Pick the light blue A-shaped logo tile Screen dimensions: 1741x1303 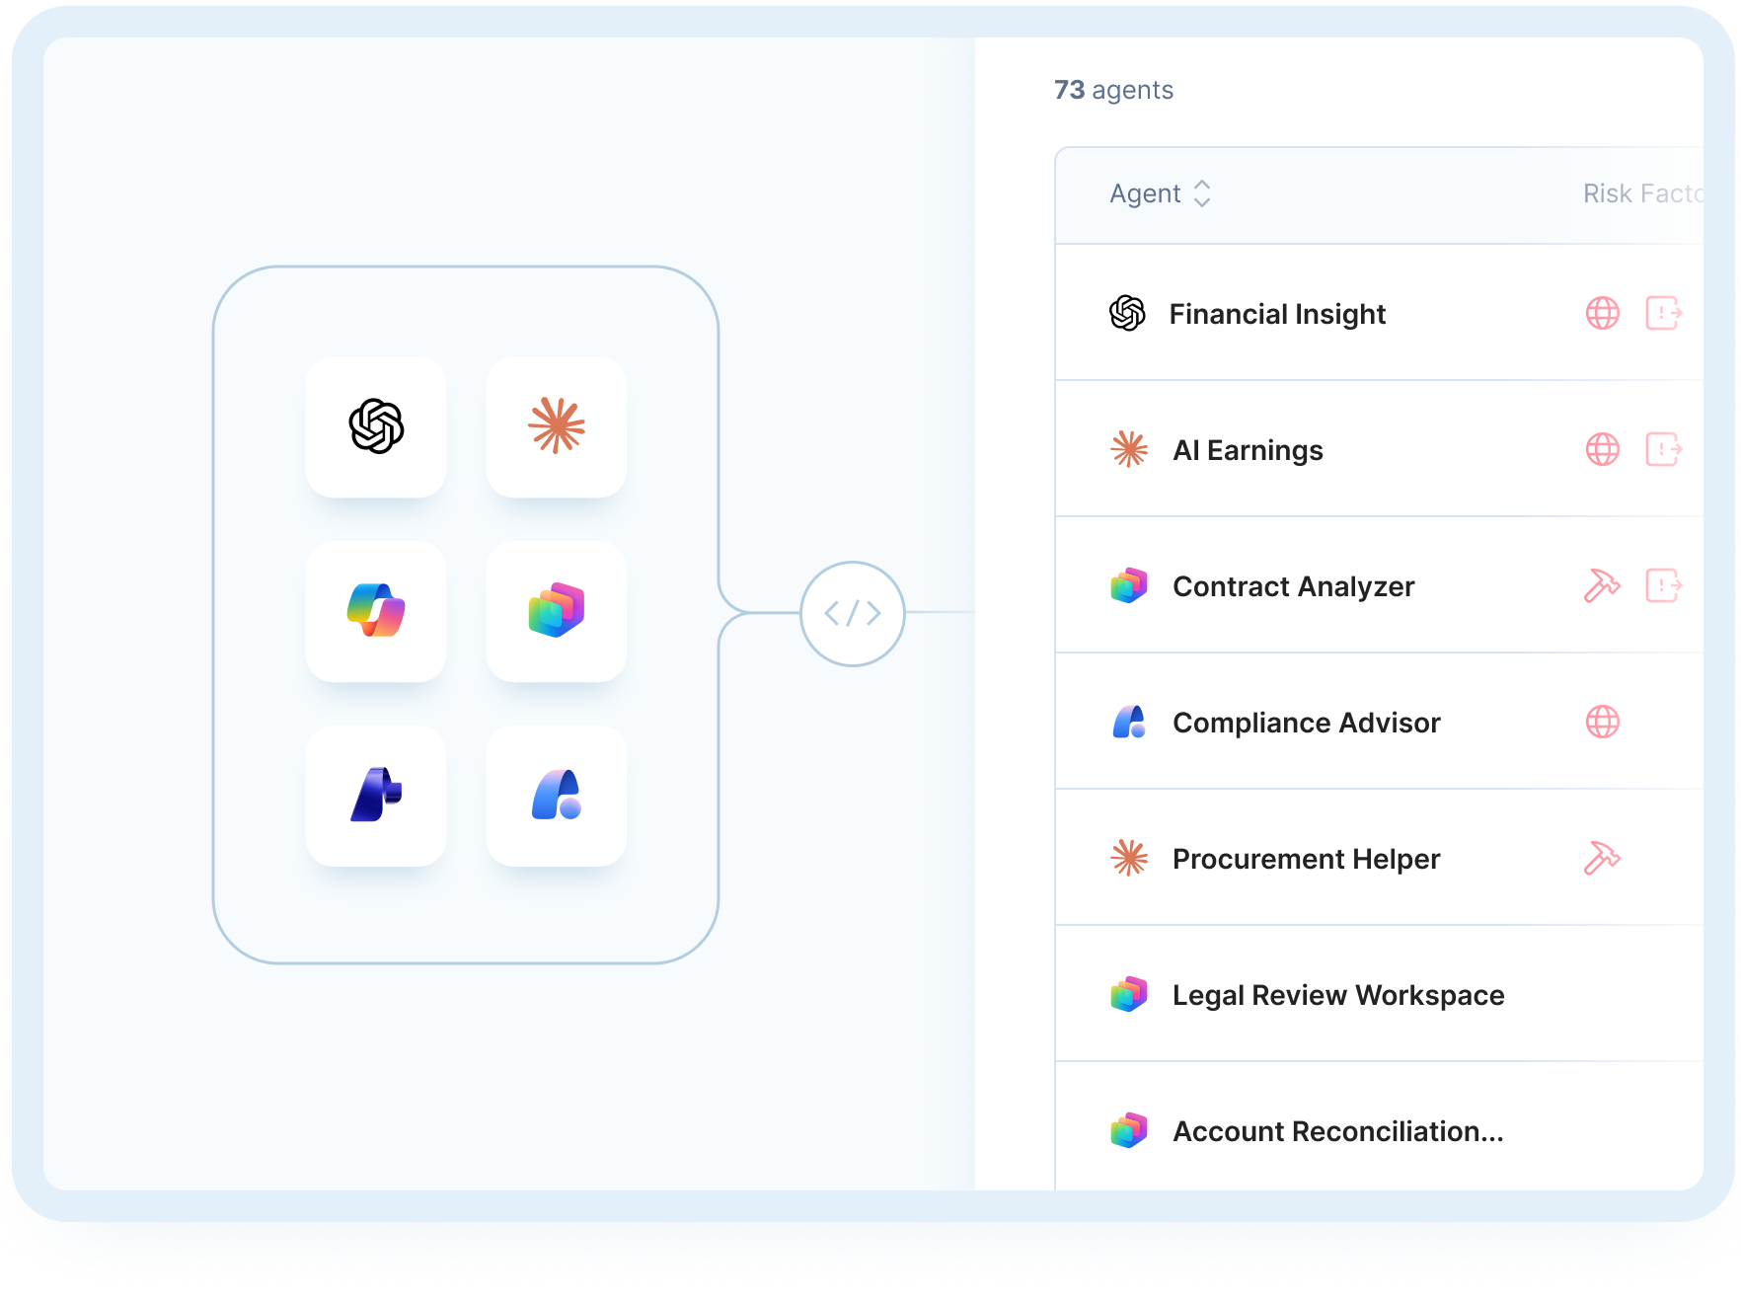pos(557,796)
